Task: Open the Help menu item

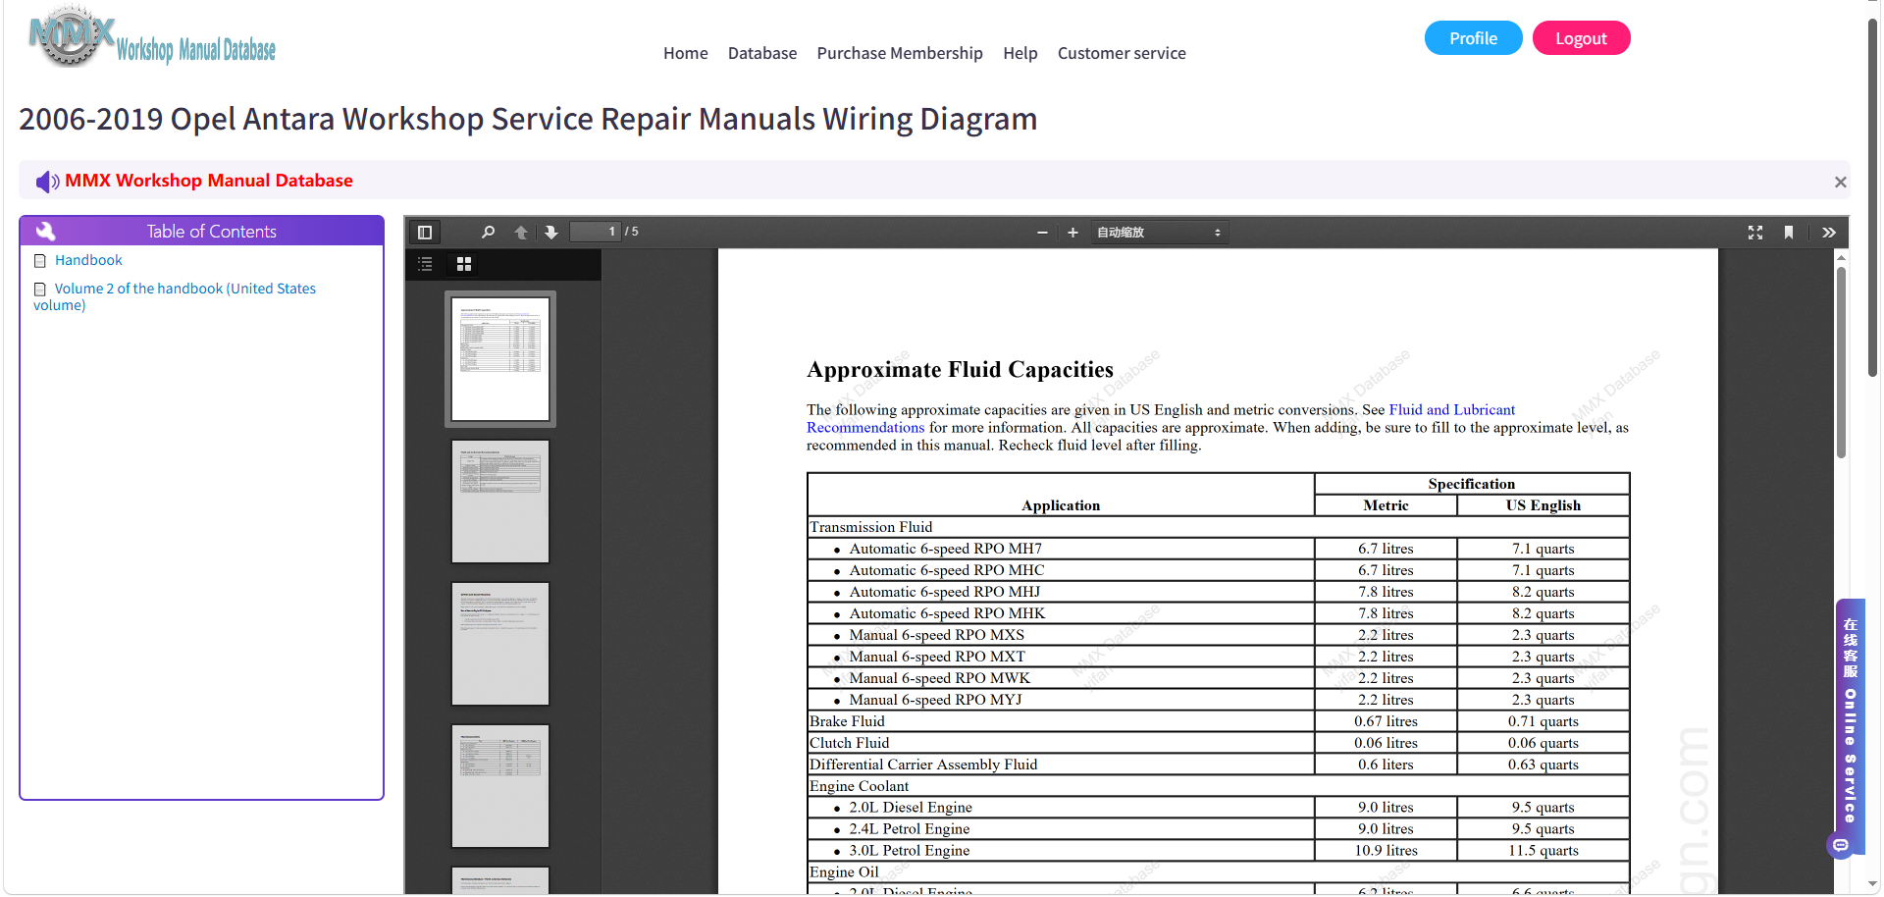Action: coord(1020,53)
